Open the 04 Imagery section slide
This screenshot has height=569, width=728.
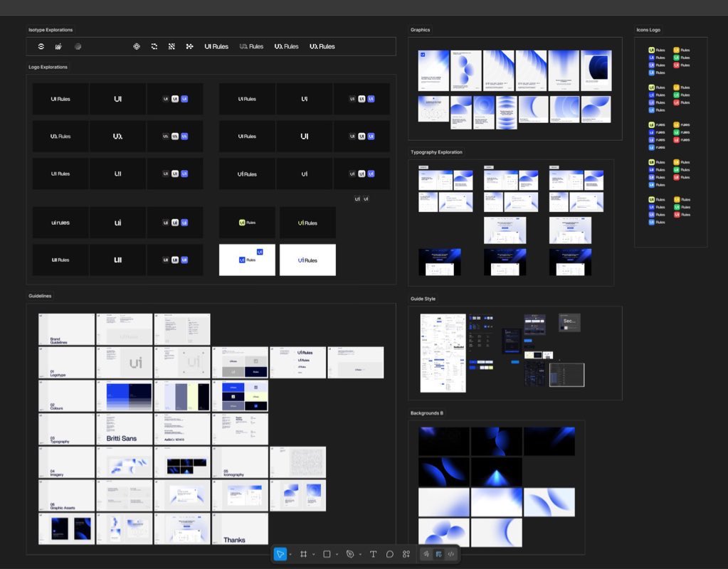[66, 462]
